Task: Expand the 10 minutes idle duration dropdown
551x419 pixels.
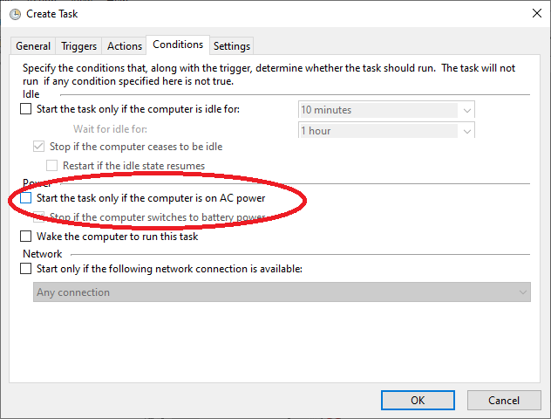Action: [467, 110]
